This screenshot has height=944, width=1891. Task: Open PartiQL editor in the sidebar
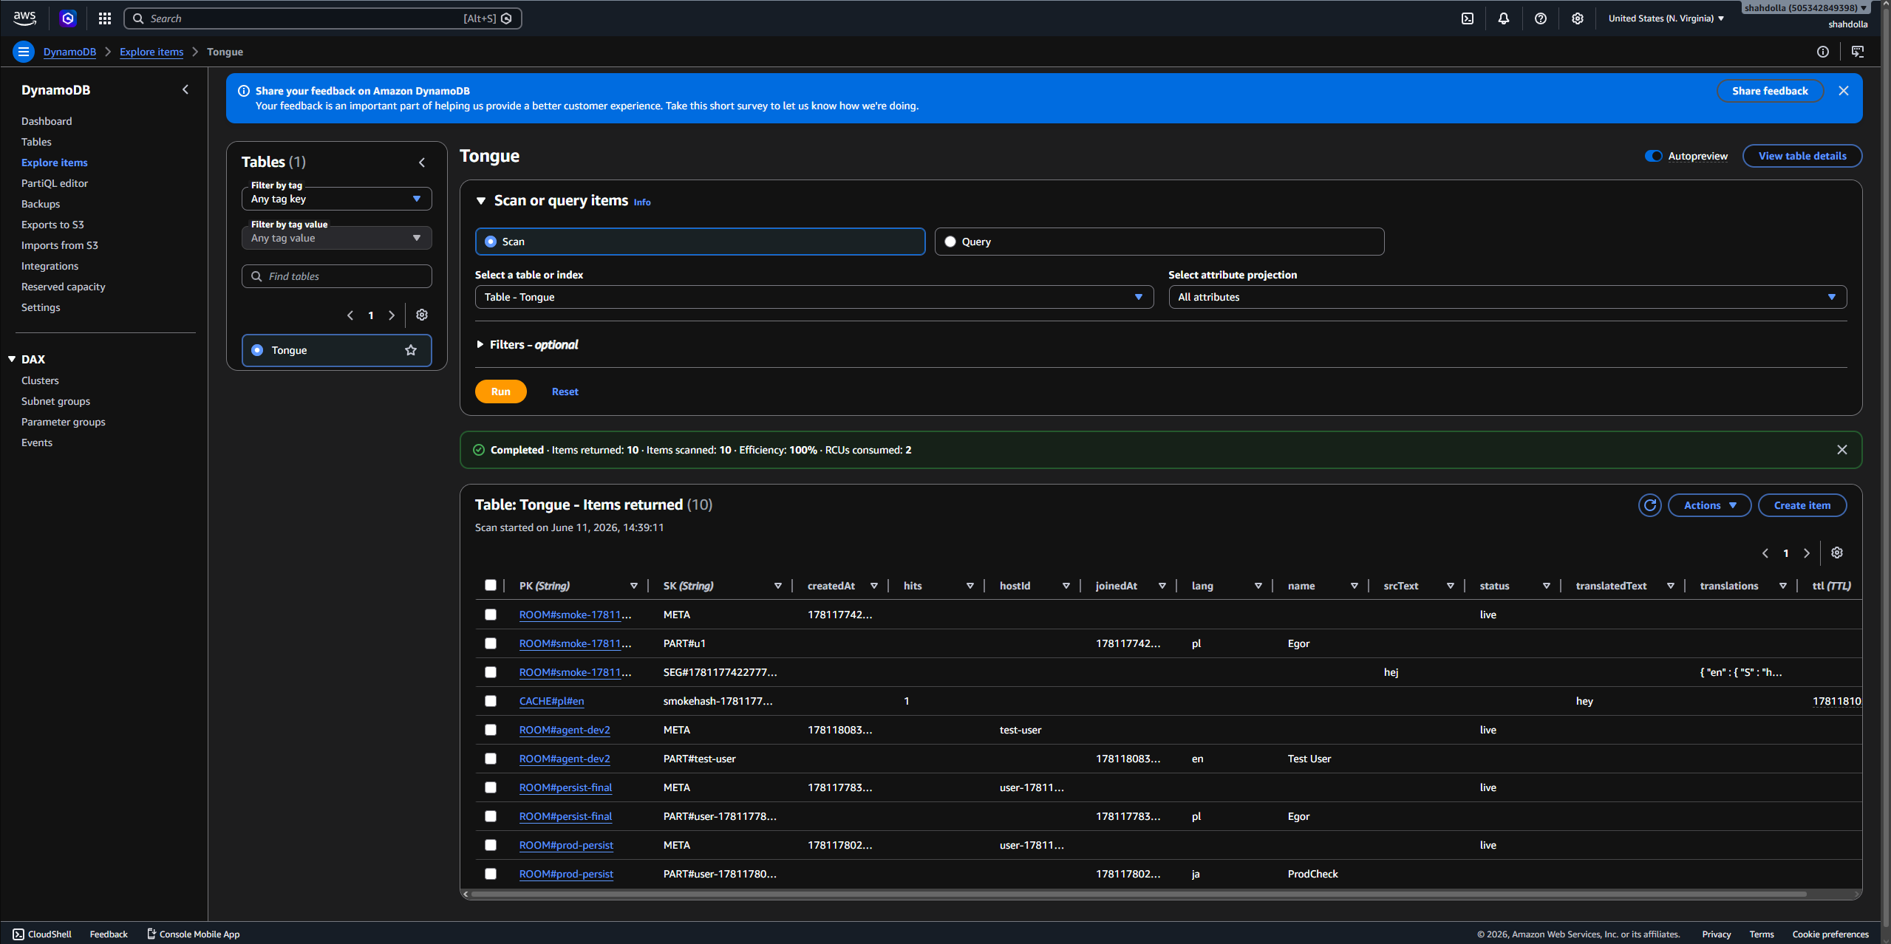[55, 183]
